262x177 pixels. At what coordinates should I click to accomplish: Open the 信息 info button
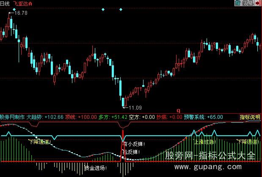[x=248, y=3]
